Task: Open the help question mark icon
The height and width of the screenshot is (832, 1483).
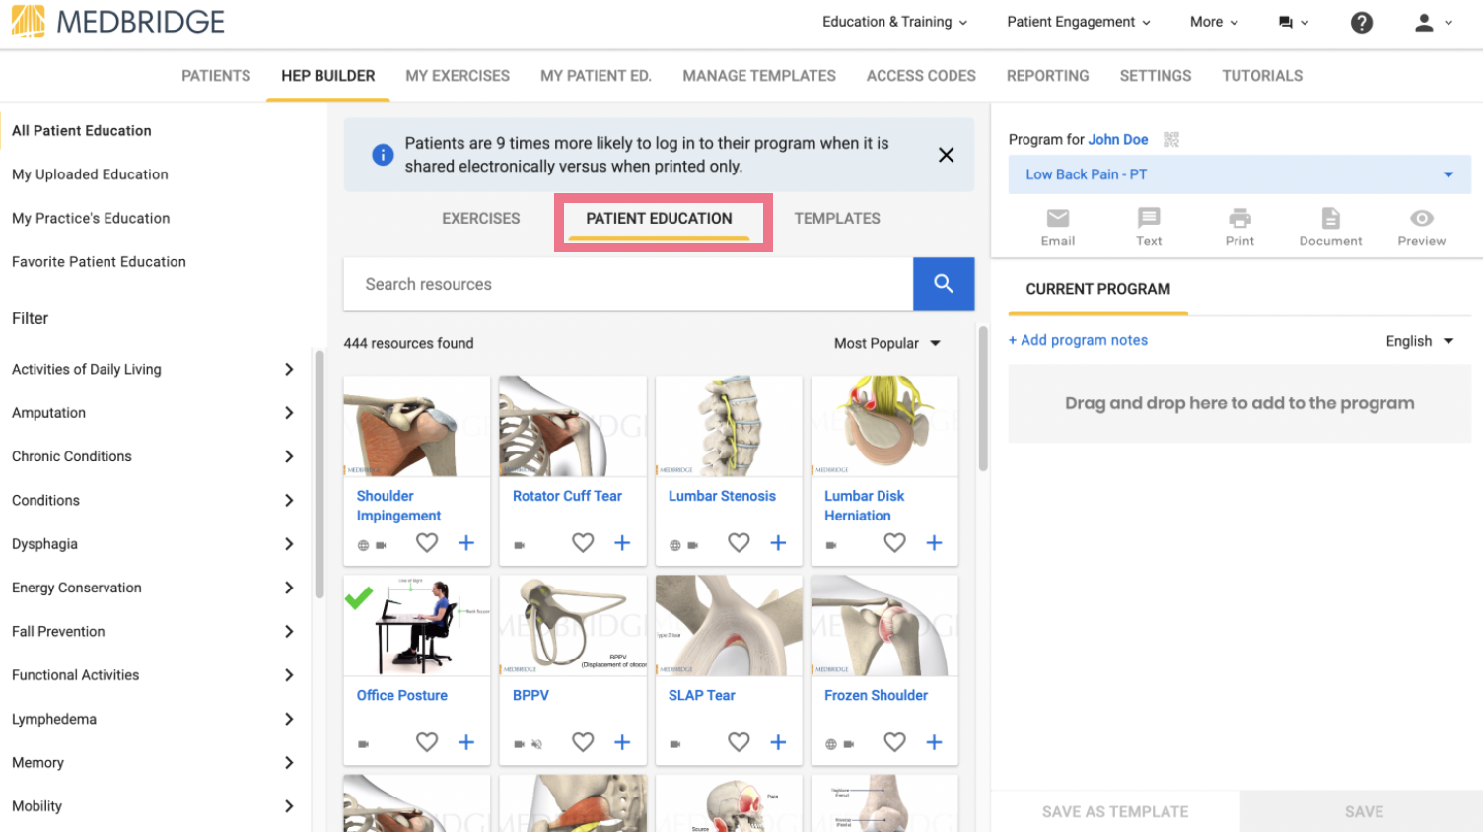Action: pos(1362,22)
